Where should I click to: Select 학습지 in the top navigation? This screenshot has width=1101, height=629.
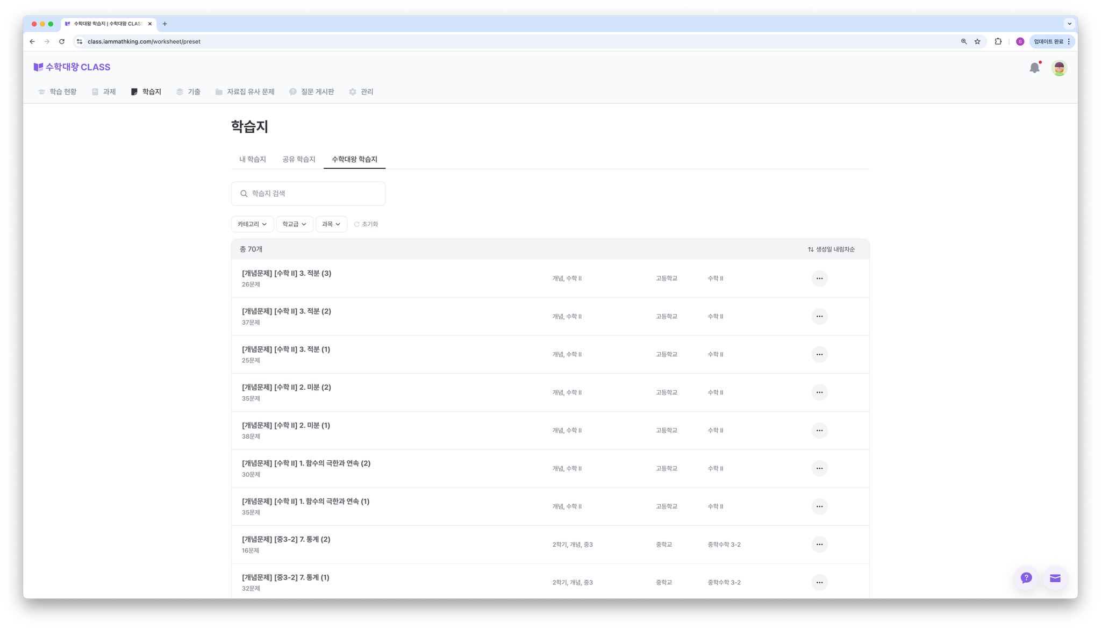pyautogui.click(x=146, y=92)
